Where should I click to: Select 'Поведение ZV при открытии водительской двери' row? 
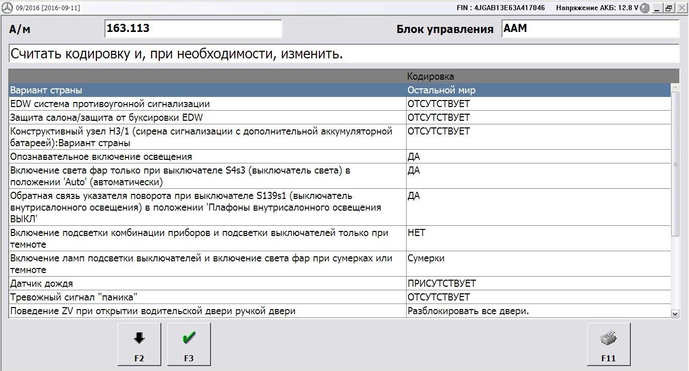(340, 311)
